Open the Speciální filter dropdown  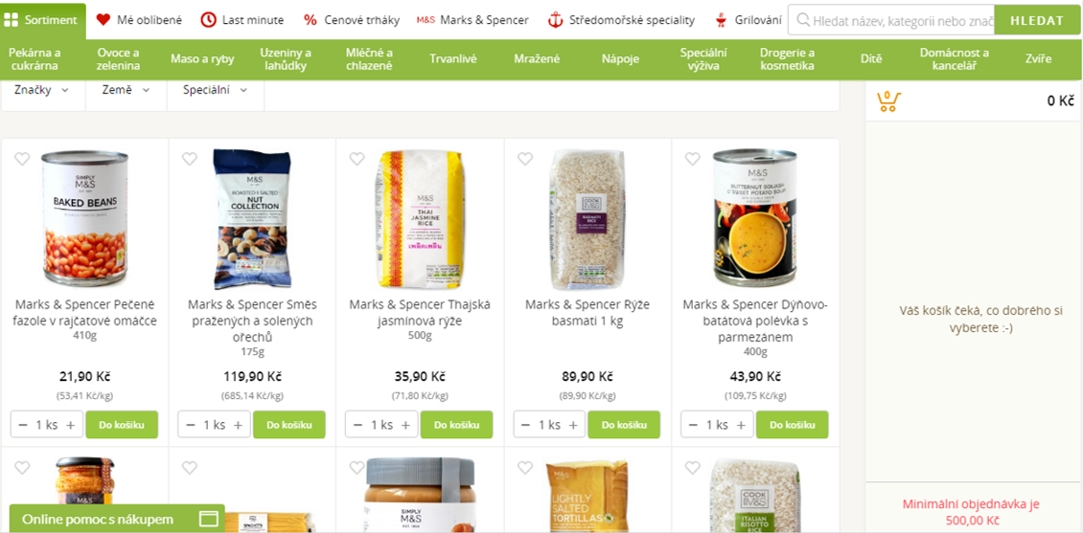pyautogui.click(x=215, y=90)
